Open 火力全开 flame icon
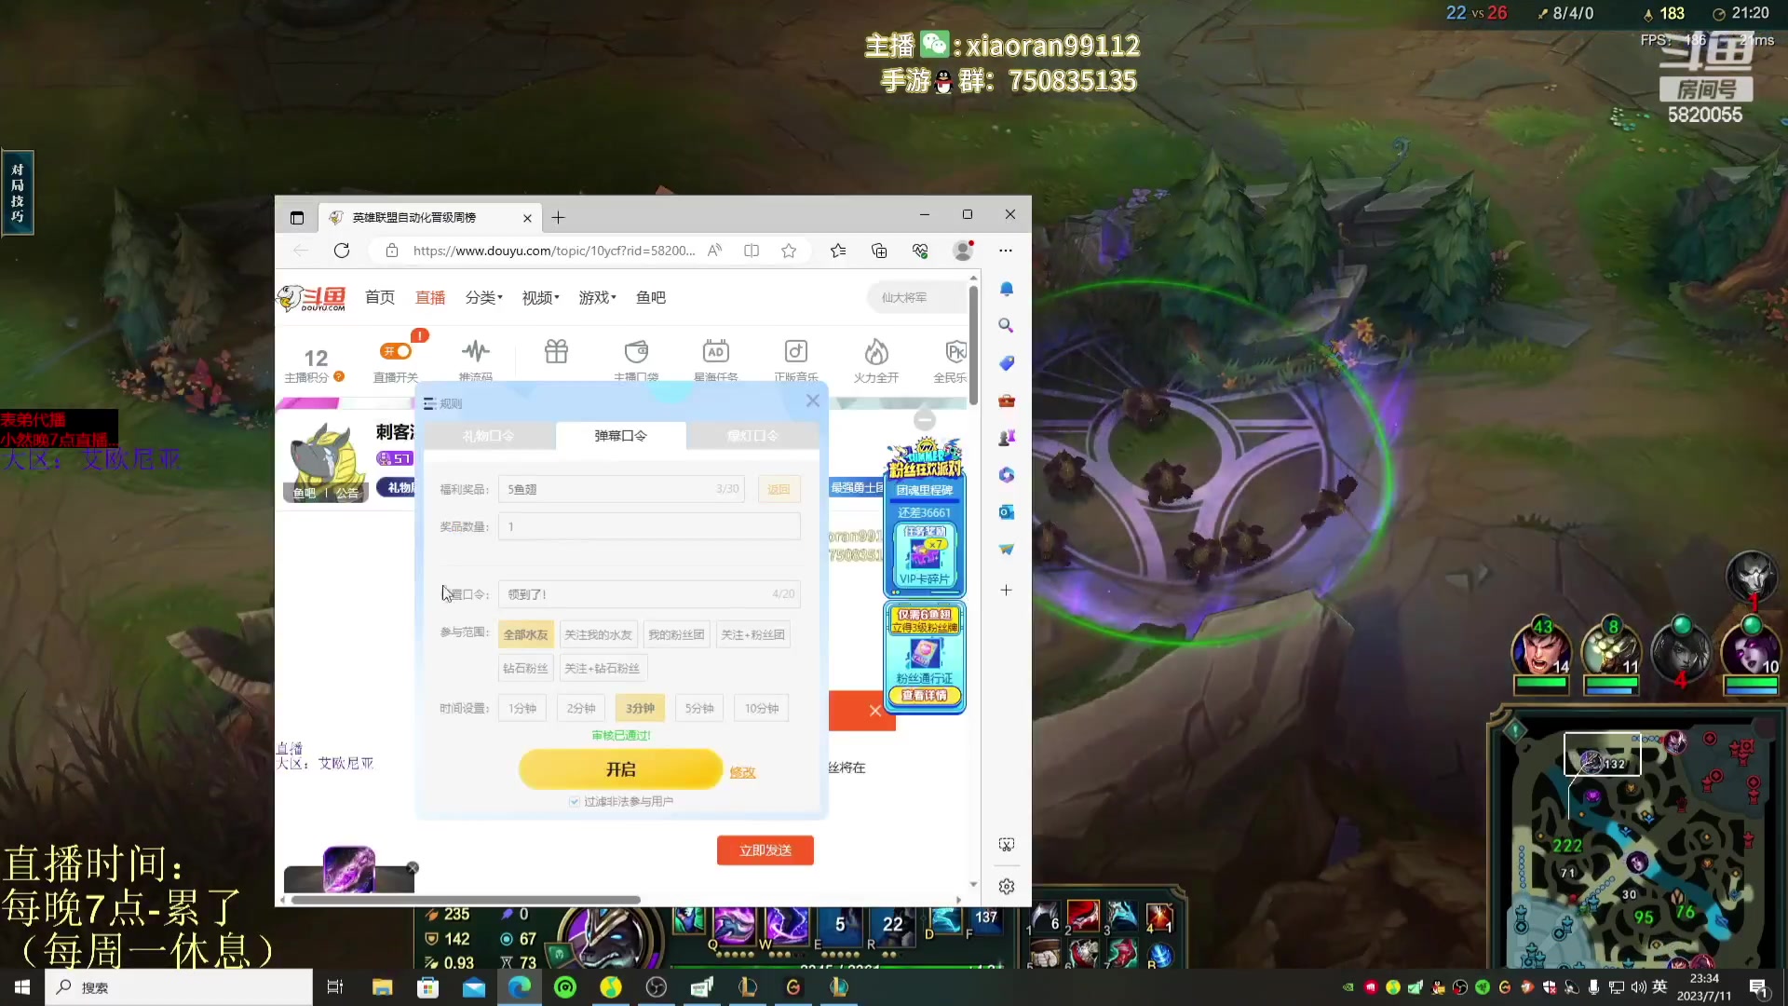 pyautogui.click(x=876, y=351)
